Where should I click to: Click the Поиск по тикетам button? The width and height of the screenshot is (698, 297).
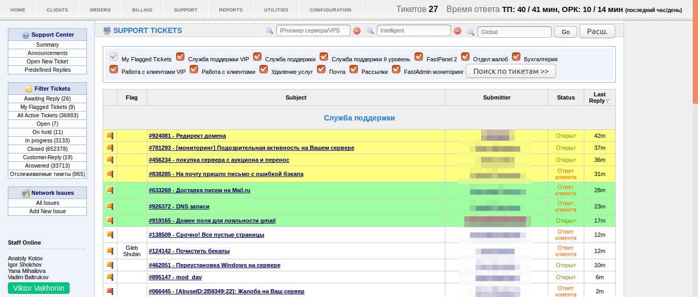[x=511, y=71]
